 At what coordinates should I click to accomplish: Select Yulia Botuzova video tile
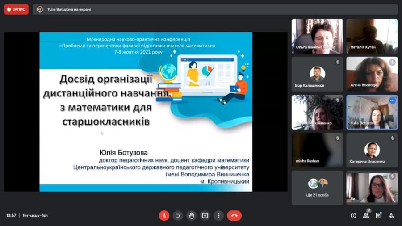click(372, 112)
